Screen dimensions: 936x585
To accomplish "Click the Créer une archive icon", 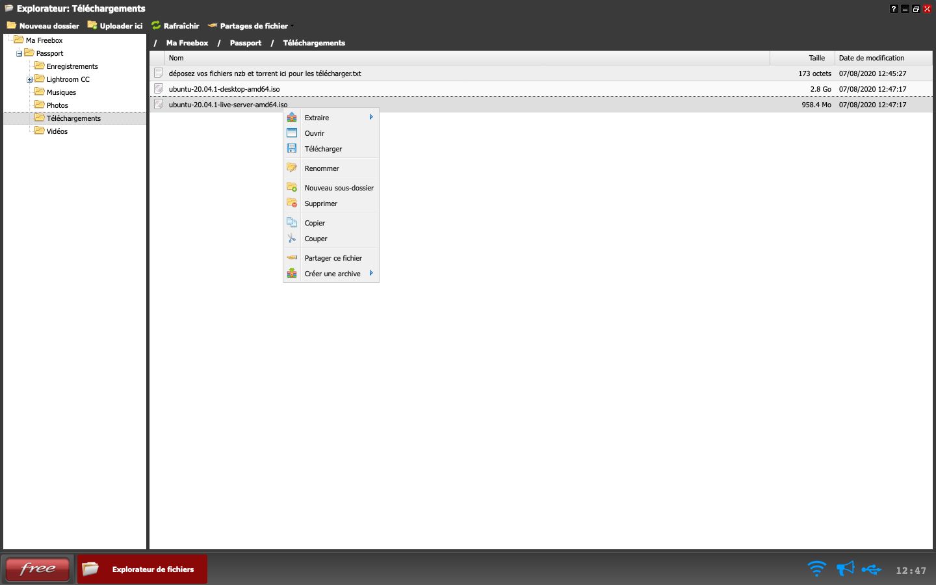I will click(292, 273).
